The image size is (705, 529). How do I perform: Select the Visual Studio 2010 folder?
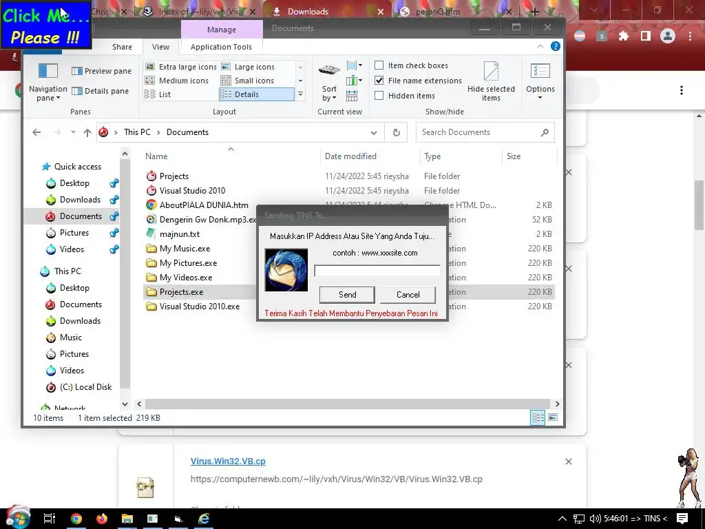click(x=192, y=191)
